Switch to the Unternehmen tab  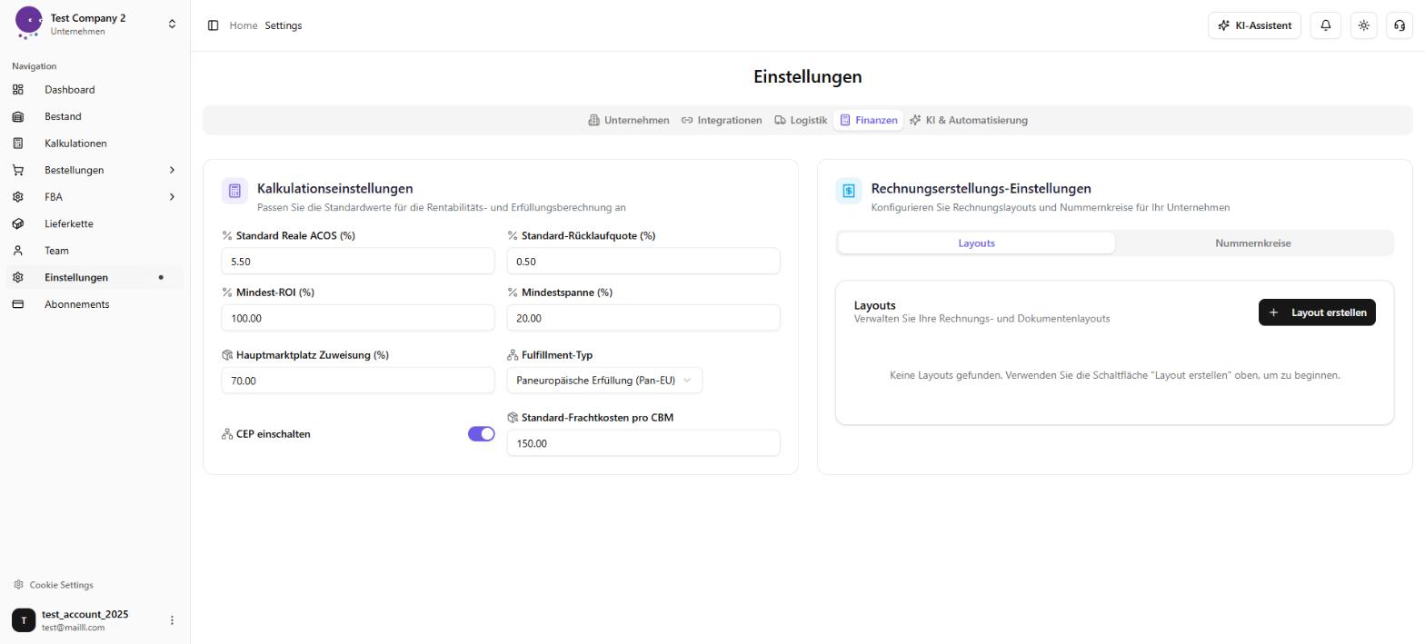pyautogui.click(x=629, y=120)
